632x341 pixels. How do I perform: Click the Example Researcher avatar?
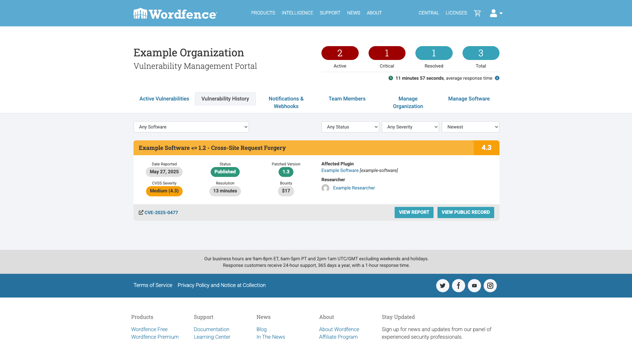click(x=325, y=188)
